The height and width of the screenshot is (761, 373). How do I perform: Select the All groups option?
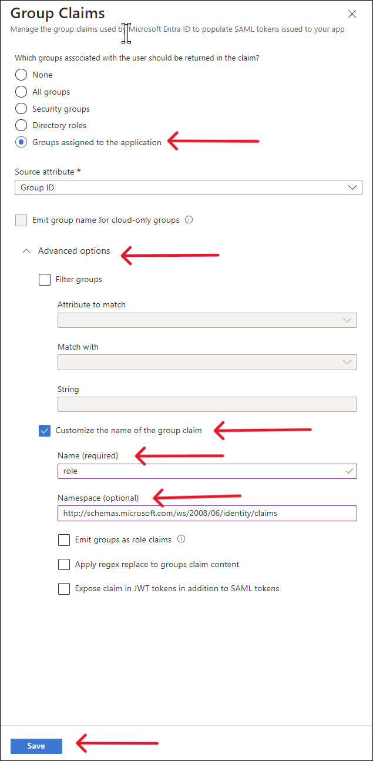21,92
